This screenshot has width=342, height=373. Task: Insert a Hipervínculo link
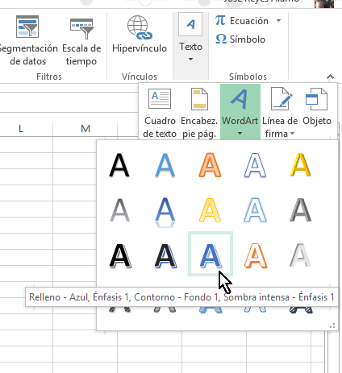(140, 35)
